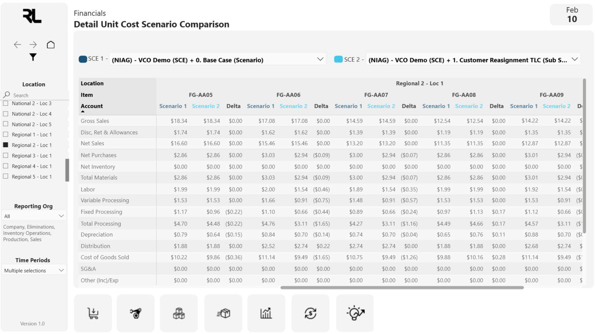Check Regional 4 - Loc 1
Viewport: 595px width, 334px height.
(6, 166)
